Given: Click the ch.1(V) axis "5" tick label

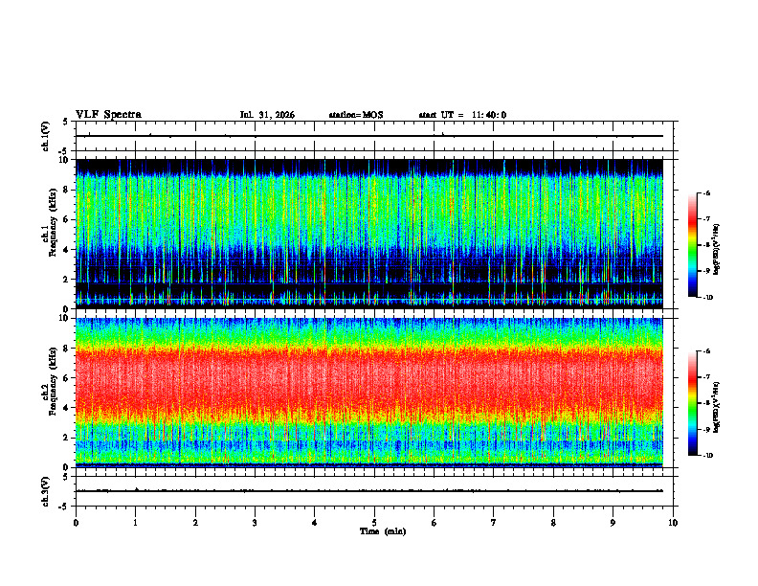Looking at the screenshot, I should click(x=66, y=122).
